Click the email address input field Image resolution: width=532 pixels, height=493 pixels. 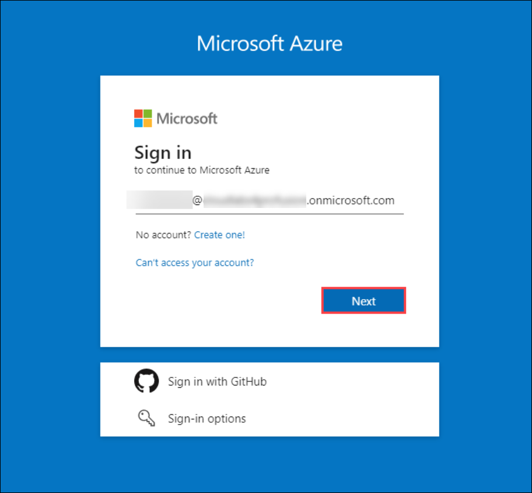(269, 201)
